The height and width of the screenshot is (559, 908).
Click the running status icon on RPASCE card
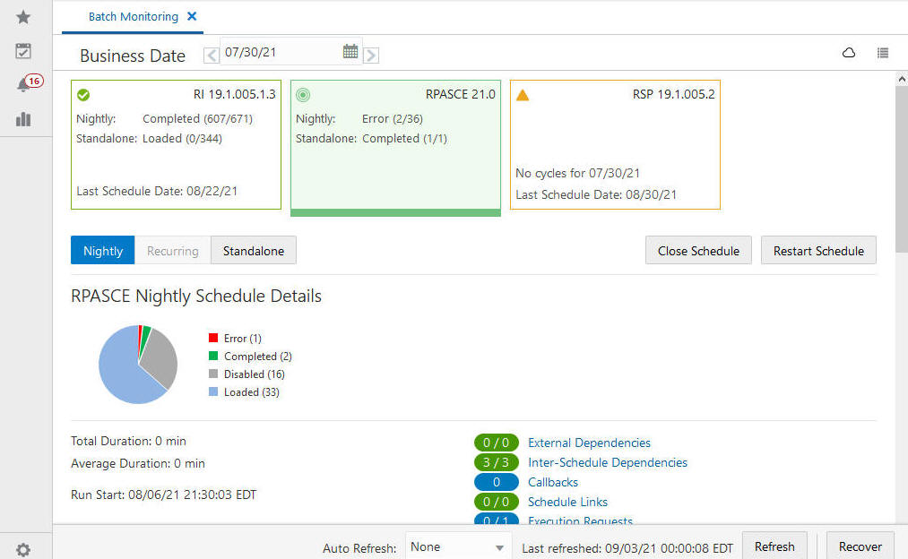click(303, 95)
